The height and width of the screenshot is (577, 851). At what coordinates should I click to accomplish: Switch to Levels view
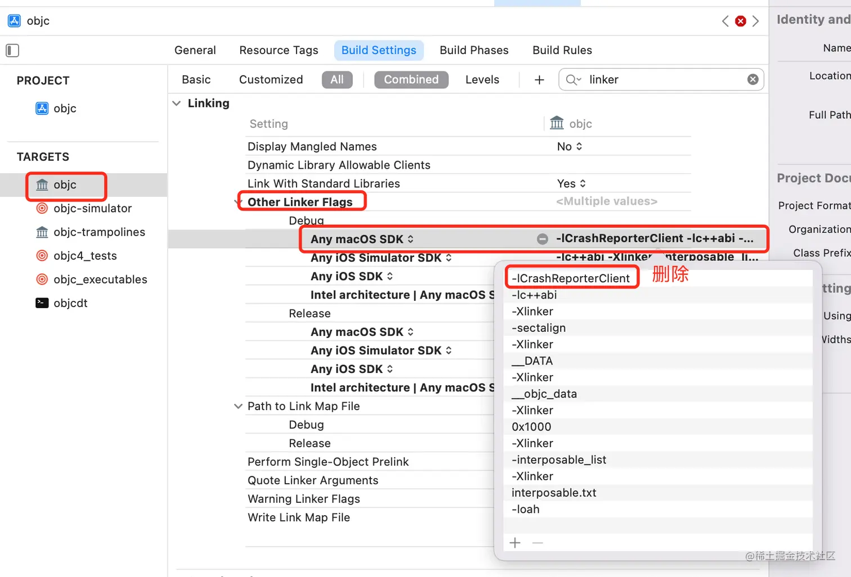(482, 80)
